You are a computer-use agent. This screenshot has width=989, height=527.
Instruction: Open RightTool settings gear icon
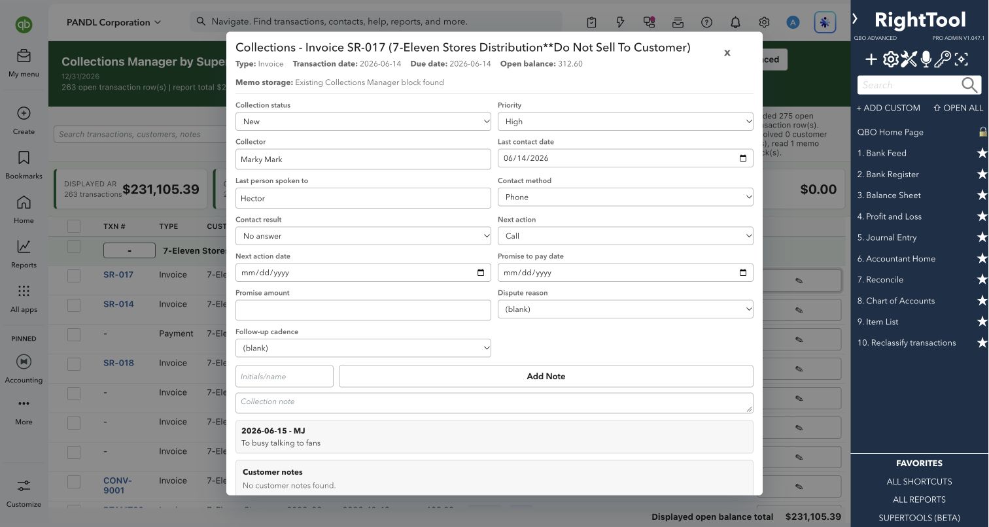[890, 60]
